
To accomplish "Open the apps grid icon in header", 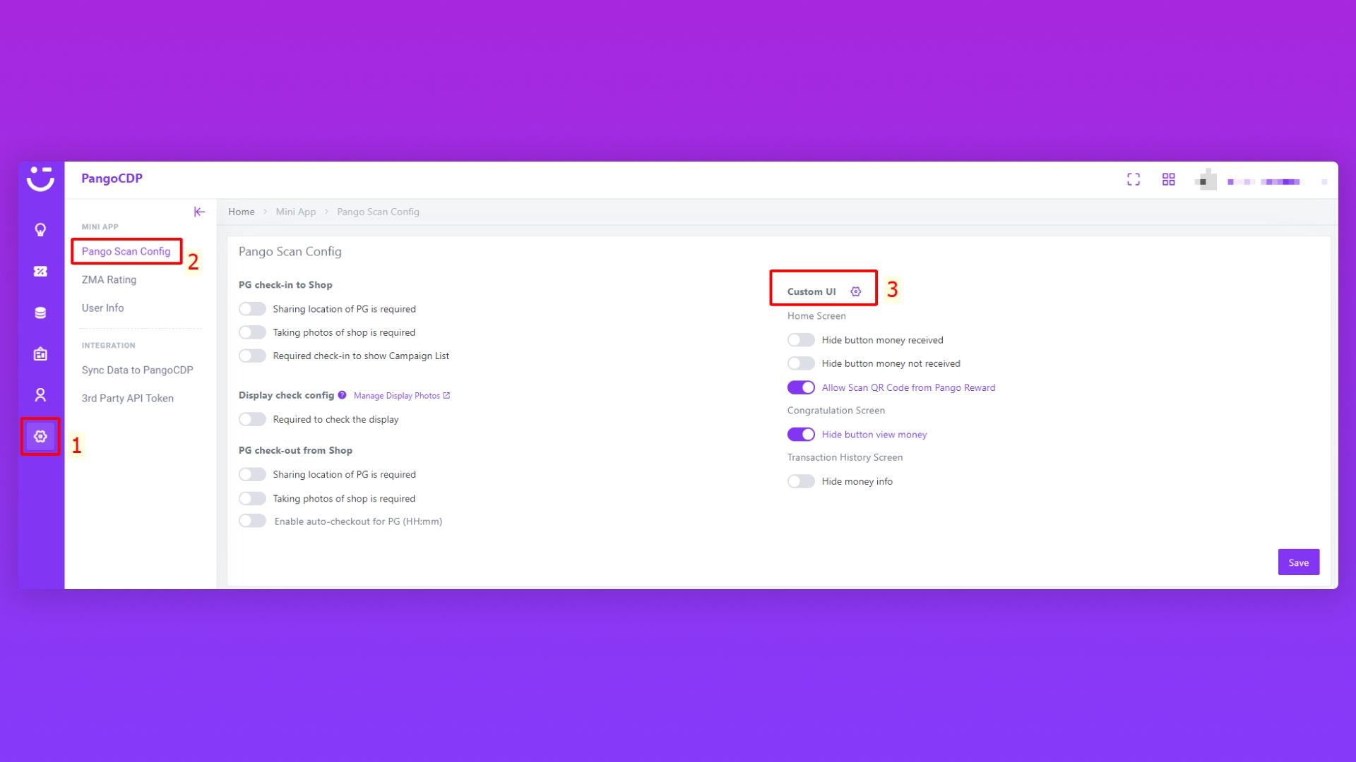I will [x=1169, y=180].
